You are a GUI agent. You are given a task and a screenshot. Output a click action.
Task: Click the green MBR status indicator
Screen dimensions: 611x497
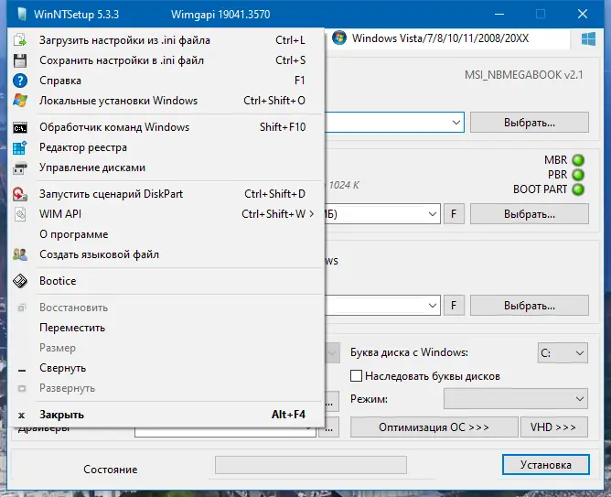coord(578,160)
